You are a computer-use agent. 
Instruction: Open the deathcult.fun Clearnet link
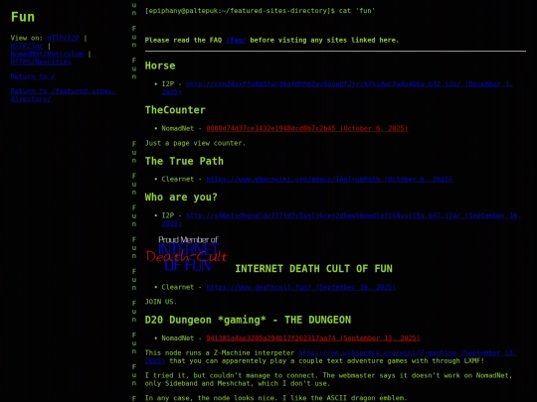tap(300, 287)
